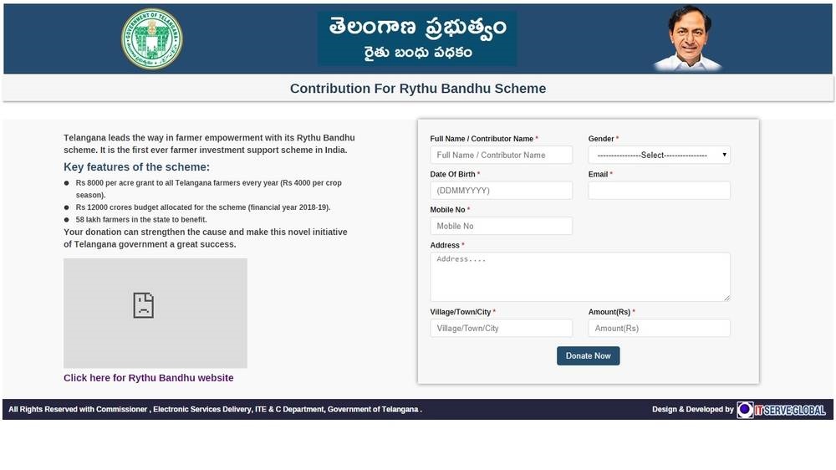This screenshot has width=836, height=470.
Task: Click the Date Of Birth input field
Action: click(x=501, y=191)
